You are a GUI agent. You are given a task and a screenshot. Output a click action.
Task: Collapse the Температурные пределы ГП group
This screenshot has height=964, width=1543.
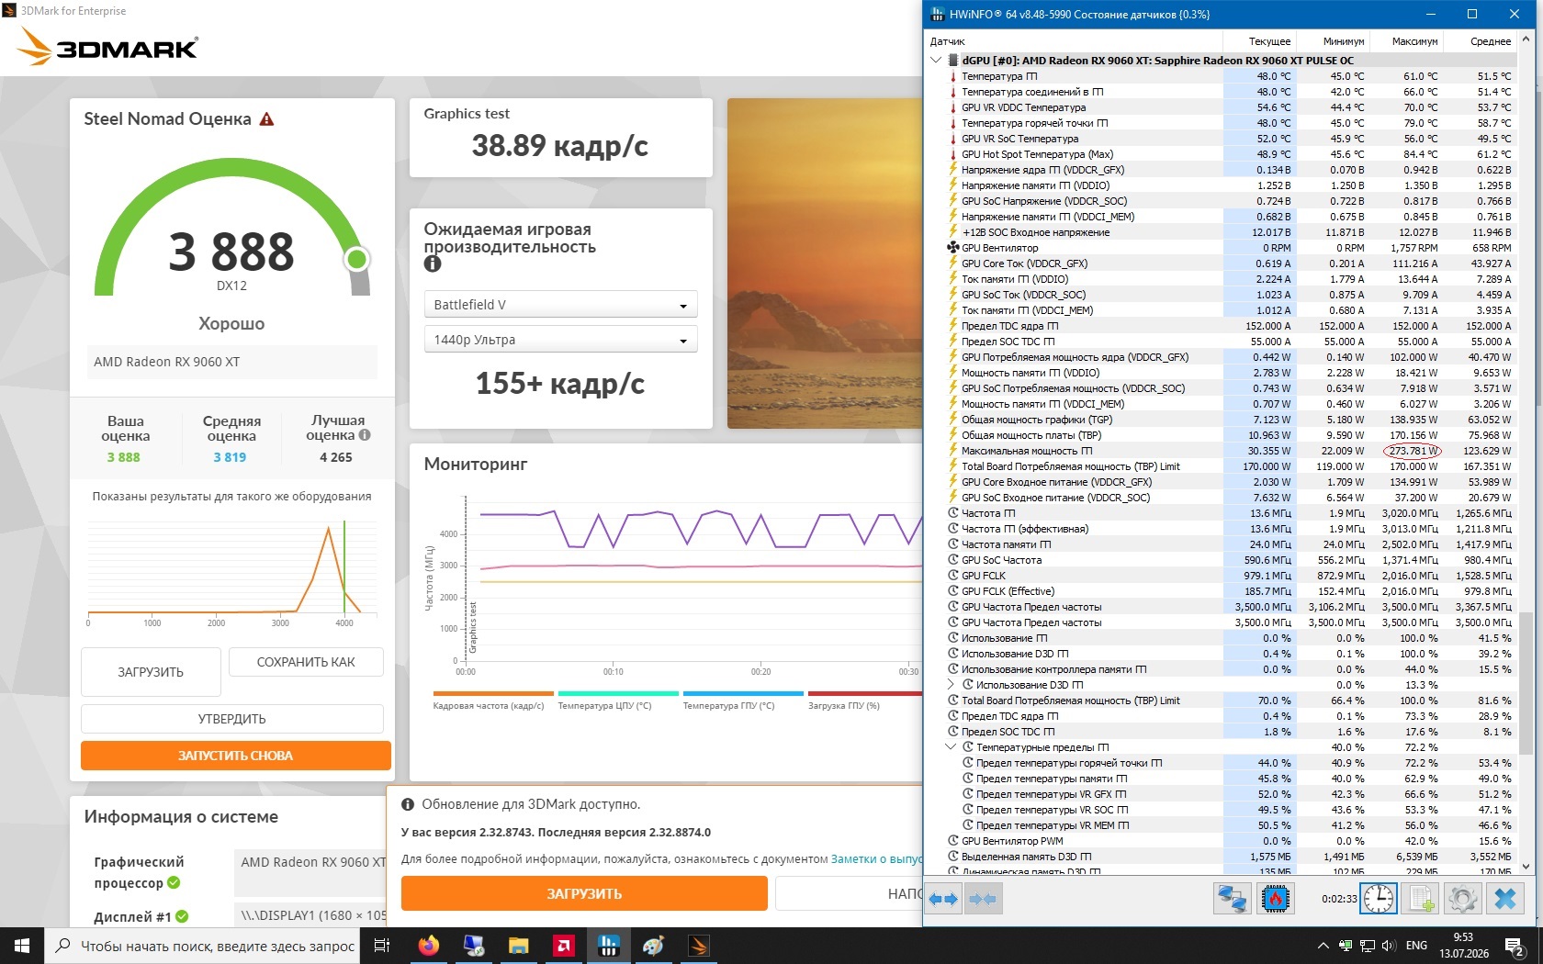pos(951,747)
